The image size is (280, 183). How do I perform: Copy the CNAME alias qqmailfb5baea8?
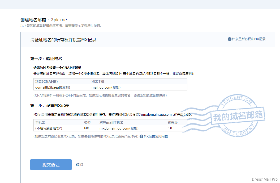(66, 87)
